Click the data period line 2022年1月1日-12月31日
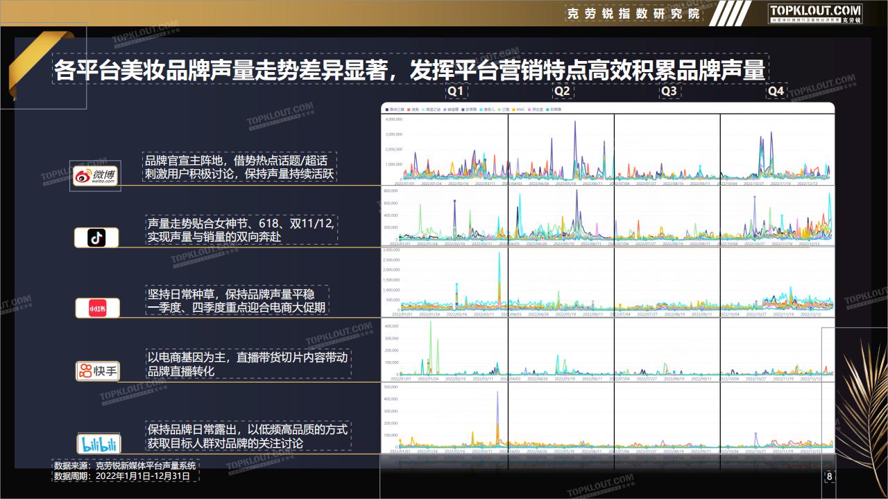888x499 pixels. click(x=142, y=477)
